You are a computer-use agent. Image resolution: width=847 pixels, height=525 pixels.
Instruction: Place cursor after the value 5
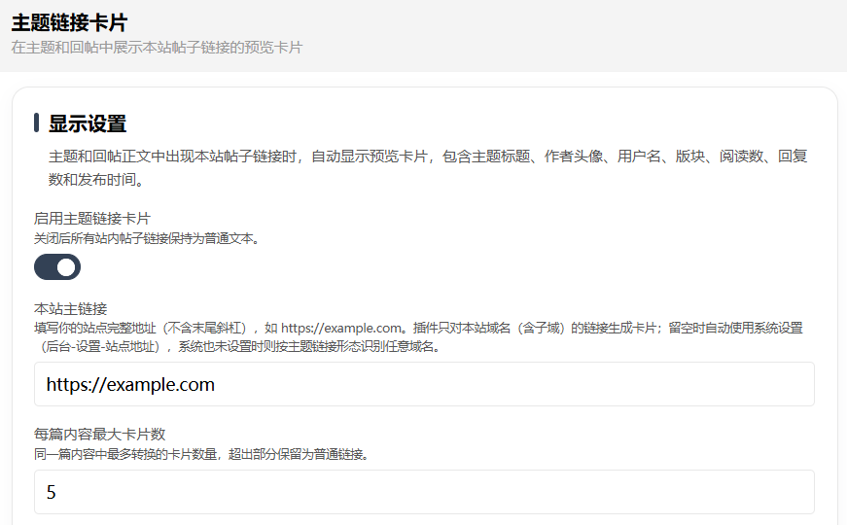click(57, 493)
